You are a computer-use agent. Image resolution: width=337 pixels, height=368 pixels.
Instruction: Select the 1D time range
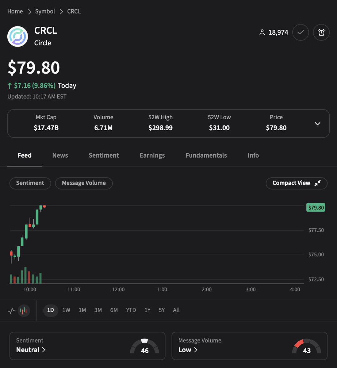click(x=51, y=310)
